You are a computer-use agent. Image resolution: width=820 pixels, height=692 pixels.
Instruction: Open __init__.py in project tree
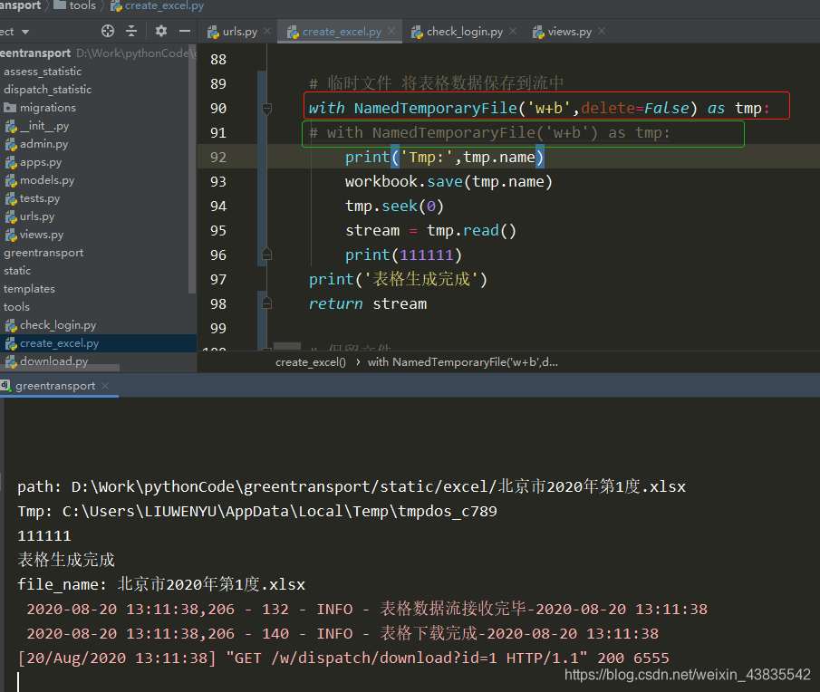[44, 126]
